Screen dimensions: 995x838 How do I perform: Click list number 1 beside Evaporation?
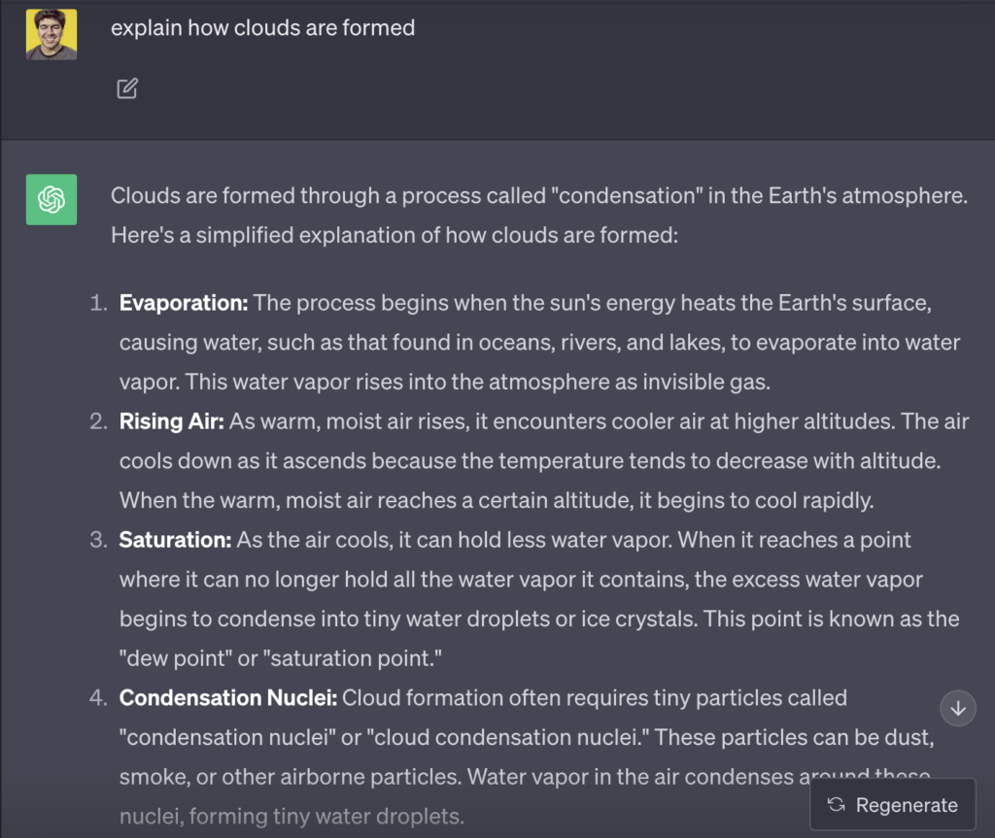coord(98,303)
